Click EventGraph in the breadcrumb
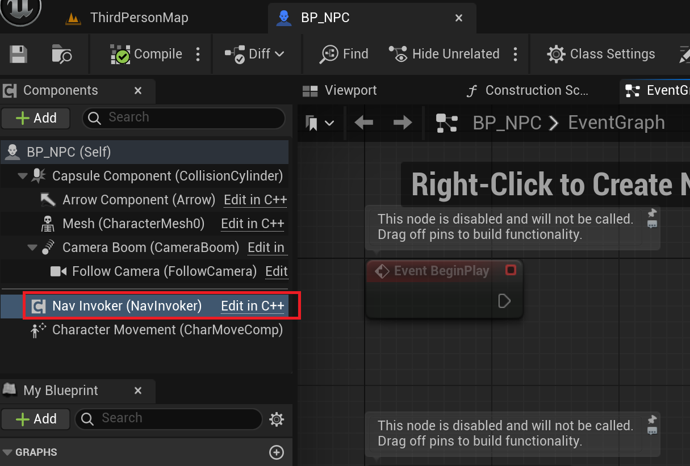 (616, 123)
